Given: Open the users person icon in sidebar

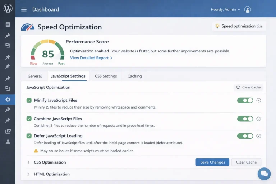Looking at the screenshot, I should [8, 142].
